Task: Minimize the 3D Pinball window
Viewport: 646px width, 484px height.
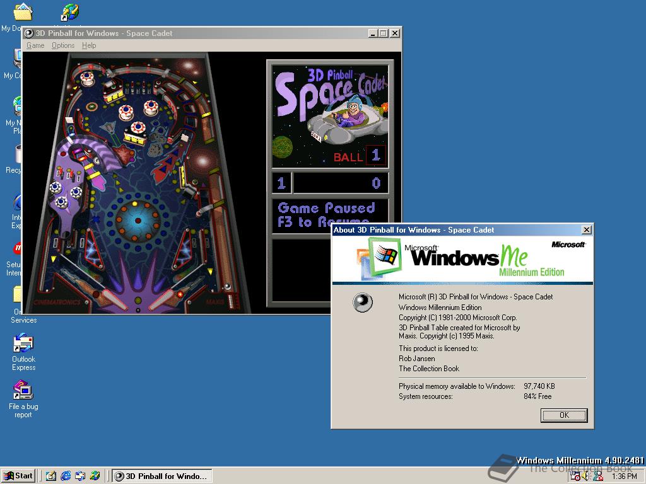Action: pos(373,33)
